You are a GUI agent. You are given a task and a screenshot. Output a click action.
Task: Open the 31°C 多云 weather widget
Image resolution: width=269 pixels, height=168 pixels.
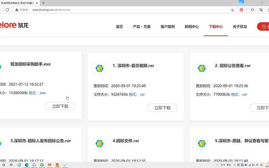point(223,165)
